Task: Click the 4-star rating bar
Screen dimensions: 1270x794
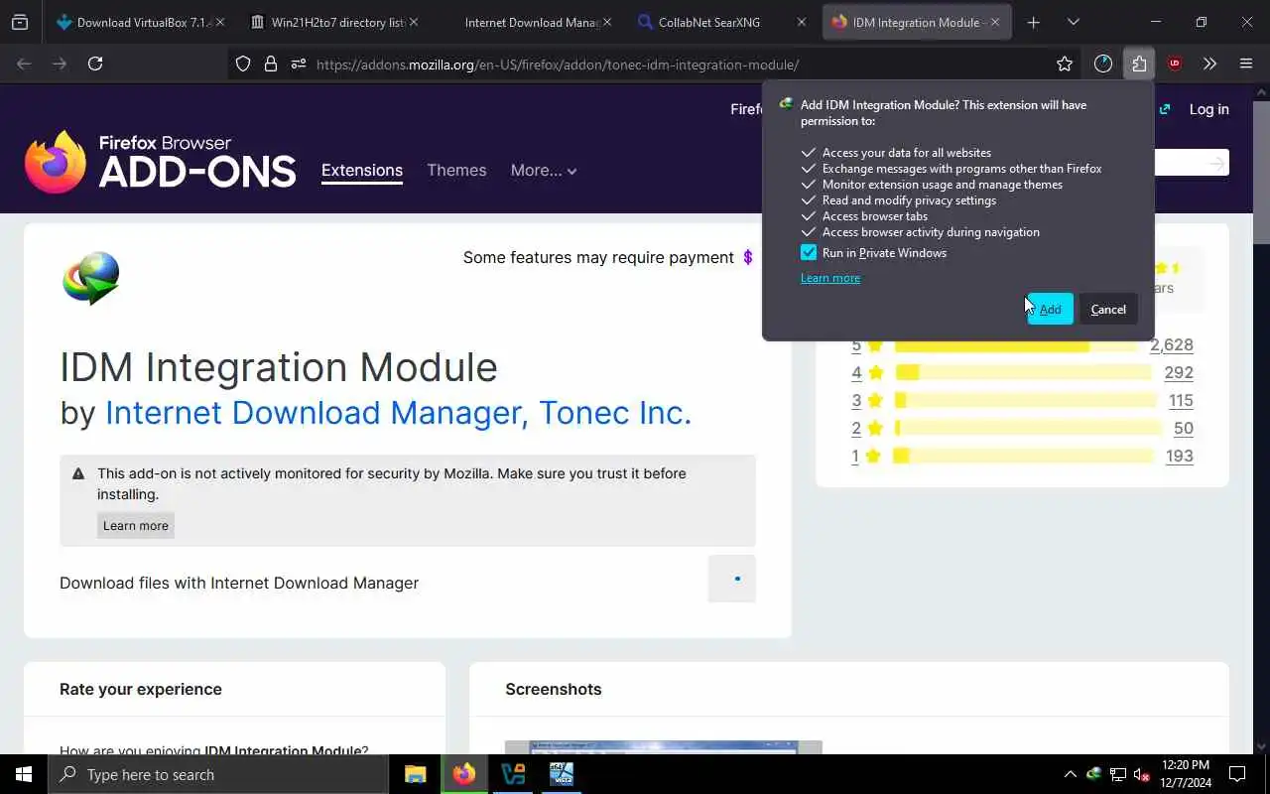Action: tap(1023, 373)
